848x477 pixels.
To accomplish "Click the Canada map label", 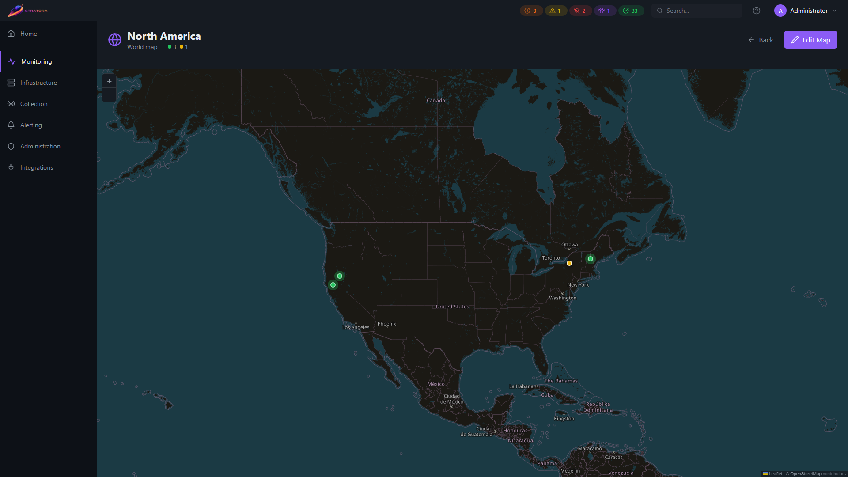I will tap(436, 101).
